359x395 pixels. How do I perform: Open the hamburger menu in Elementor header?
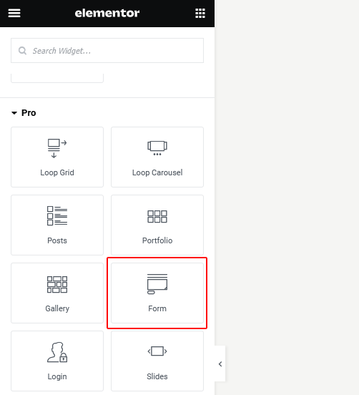tap(14, 13)
